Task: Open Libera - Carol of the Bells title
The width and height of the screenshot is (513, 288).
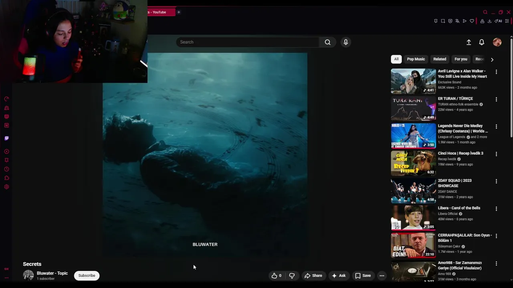Action: pyautogui.click(x=459, y=208)
